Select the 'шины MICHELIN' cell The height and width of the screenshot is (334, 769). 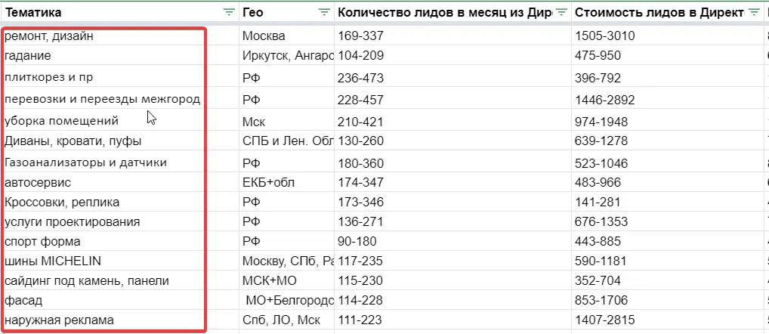53,261
